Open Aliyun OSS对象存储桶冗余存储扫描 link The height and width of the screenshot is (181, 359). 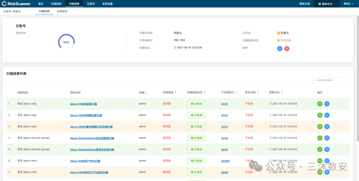[91, 127]
